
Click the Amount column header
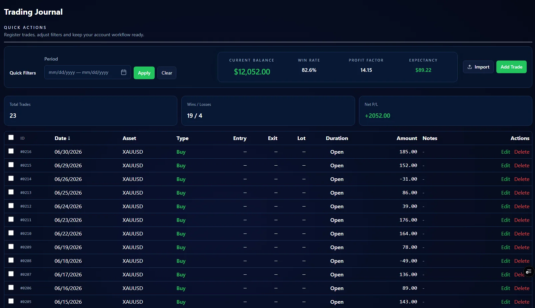pyautogui.click(x=407, y=138)
